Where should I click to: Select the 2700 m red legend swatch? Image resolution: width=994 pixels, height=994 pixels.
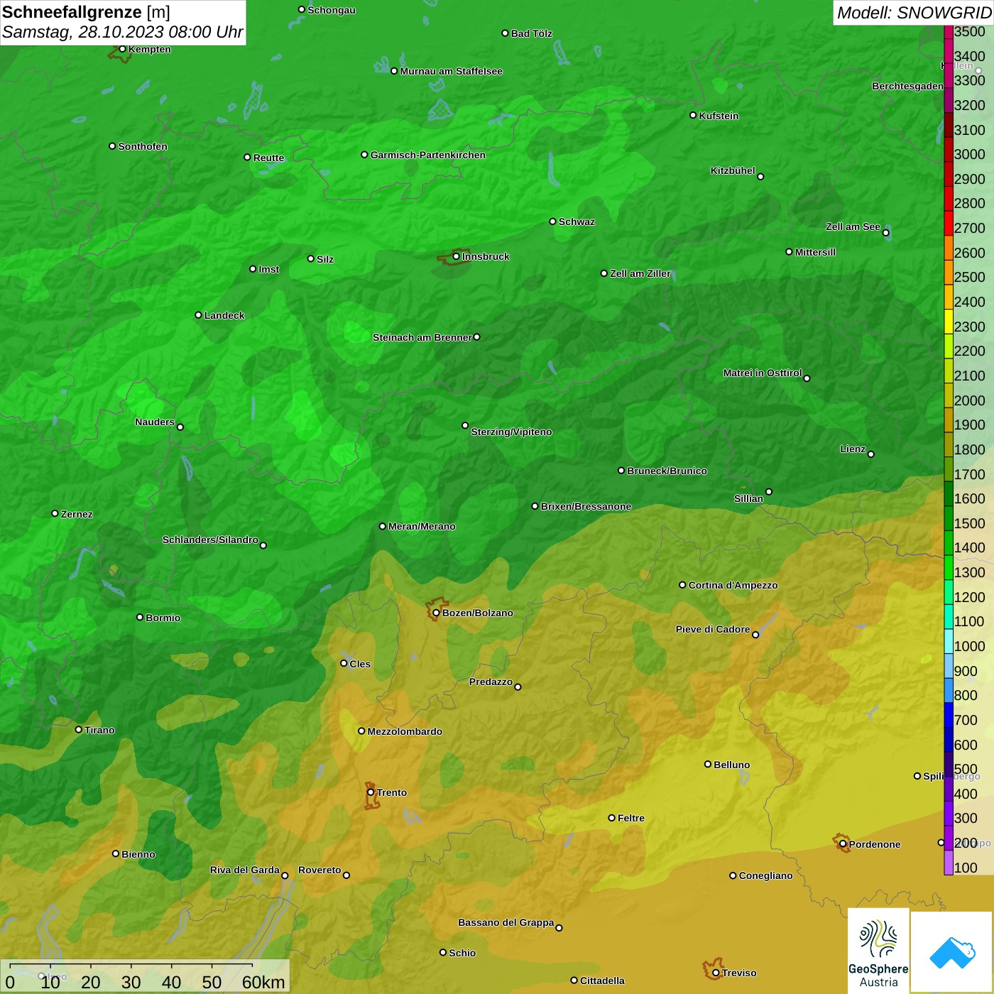[949, 223]
